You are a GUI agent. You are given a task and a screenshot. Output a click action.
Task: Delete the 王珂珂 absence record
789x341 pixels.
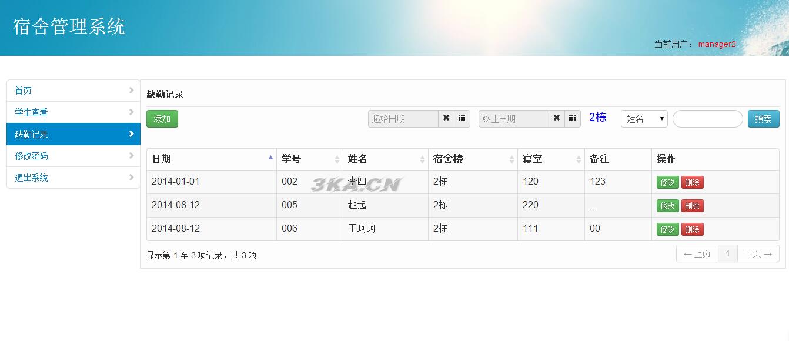click(x=692, y=229)
